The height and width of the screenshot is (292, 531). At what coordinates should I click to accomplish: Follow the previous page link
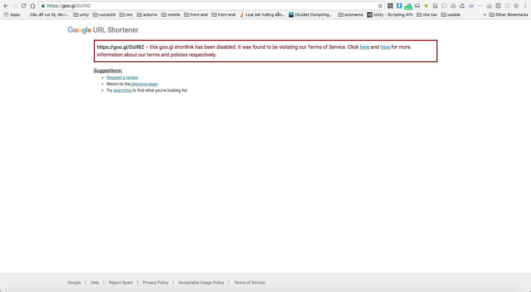pos(144,84)
